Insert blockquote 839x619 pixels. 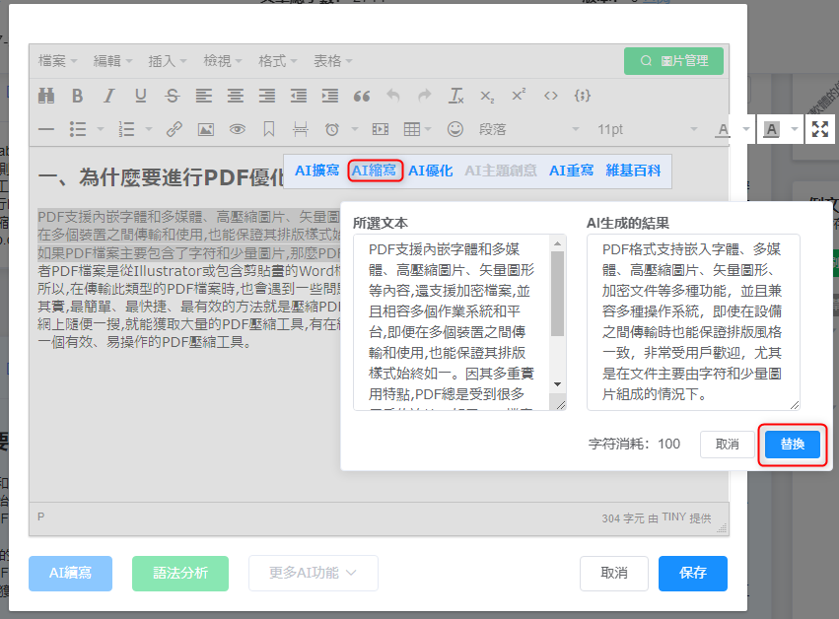point(362,96)
